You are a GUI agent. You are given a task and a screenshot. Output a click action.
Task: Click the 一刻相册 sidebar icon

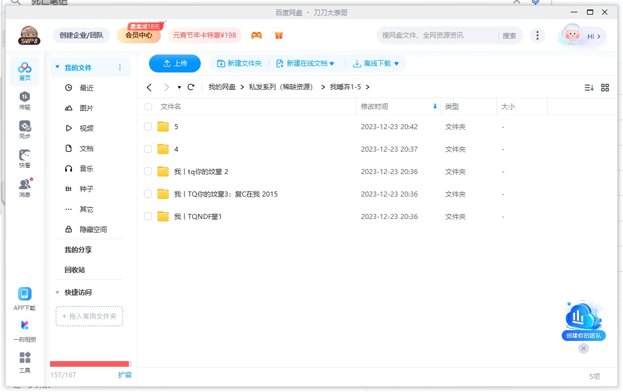[x=25, y=329]
